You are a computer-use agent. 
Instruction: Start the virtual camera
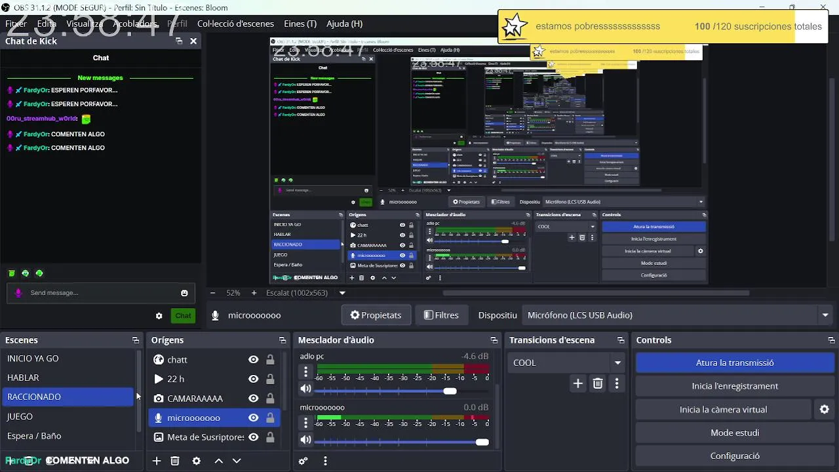[x=723, y=409]
